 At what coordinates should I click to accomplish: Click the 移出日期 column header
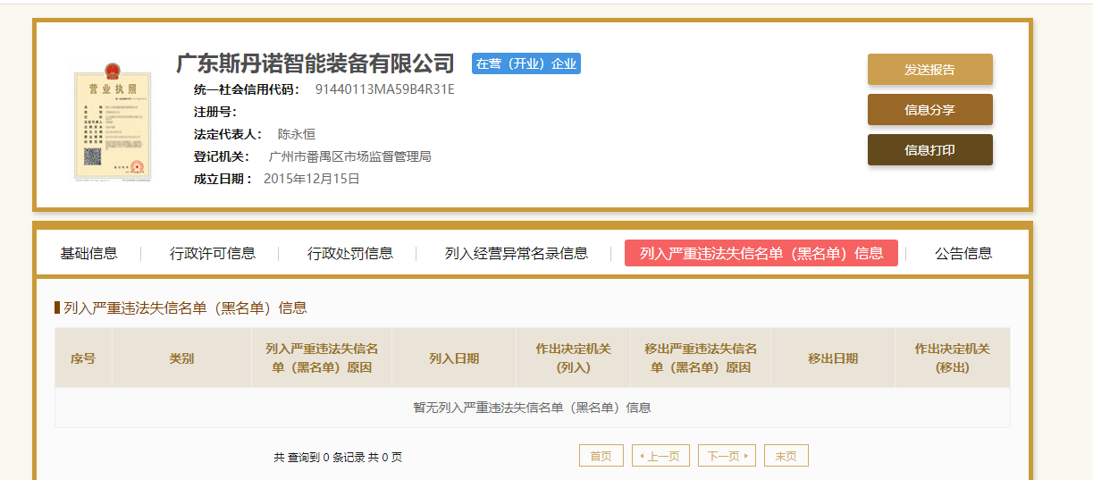click(x=833, y=358)
